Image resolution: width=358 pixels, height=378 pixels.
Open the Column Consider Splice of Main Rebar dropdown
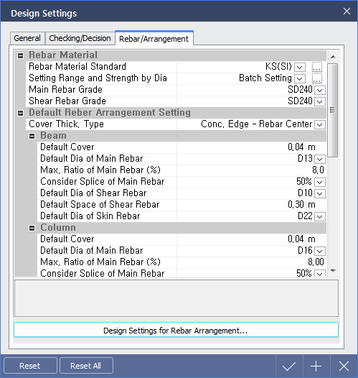(320, 273)
